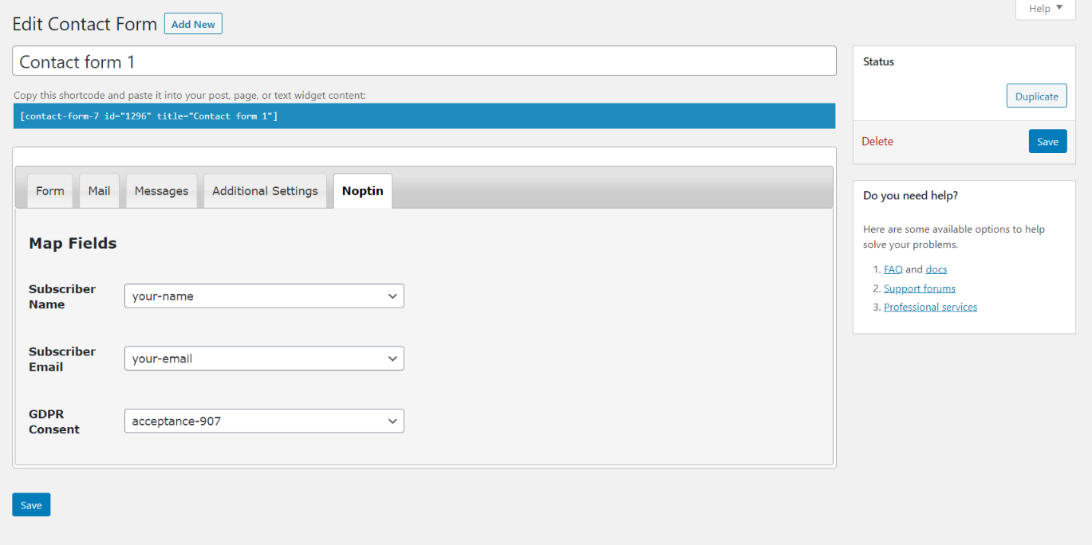Image resolution: width=1092 pixels, height=545 pixels.
Task: Expand the GDPR Consent dropdown
Action: tap(264, 421)
